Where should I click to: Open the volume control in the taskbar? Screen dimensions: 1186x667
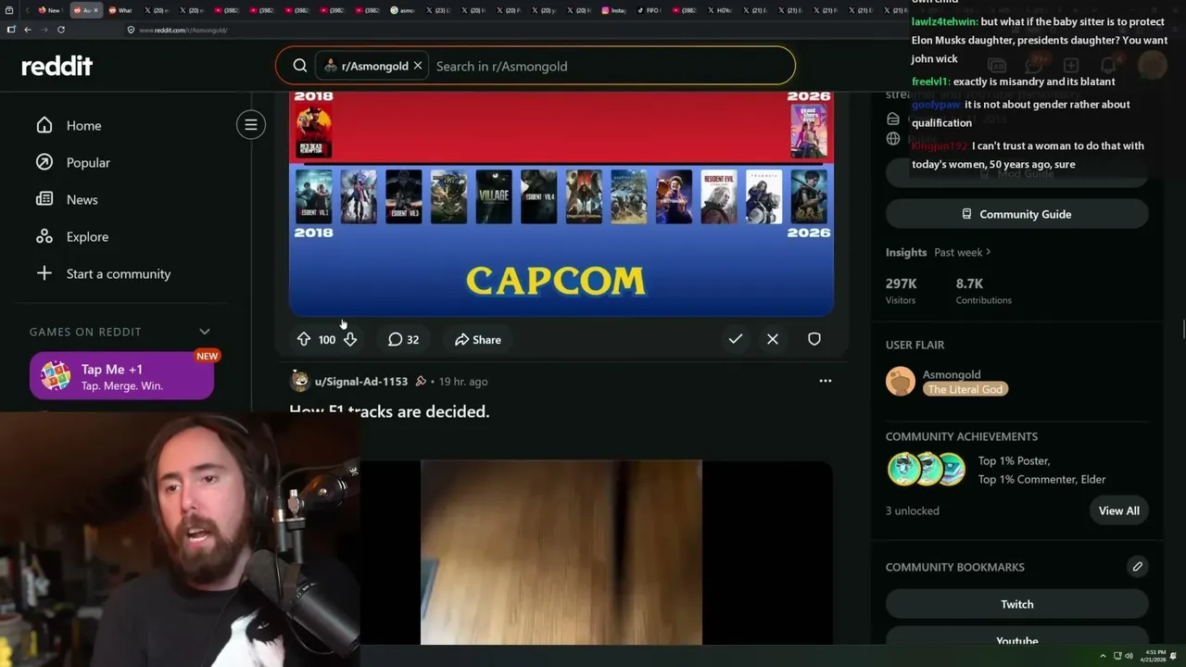click(1129, 656)
